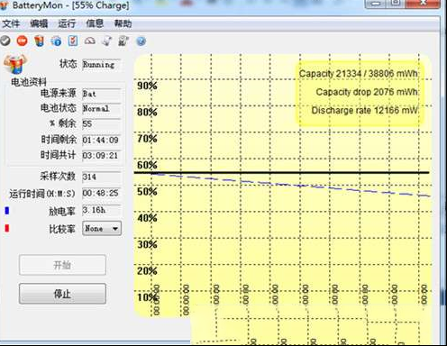Click the 运行时间 00:48:25 field

102,193
